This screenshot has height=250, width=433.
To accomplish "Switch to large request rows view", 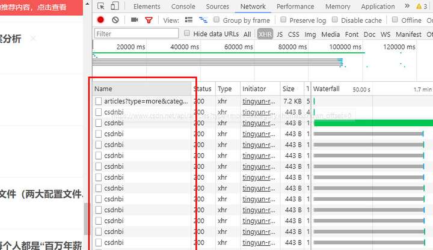I will (189, 20).
